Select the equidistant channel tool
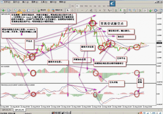This screenshot has height=114, width=163. (x=91, y=10)
